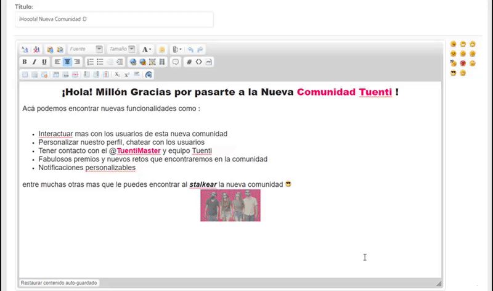Click Restaurar contenido auto-guardado button
Image resolution: width=493 pixels, height=291 pixels.
pos(59,283)
